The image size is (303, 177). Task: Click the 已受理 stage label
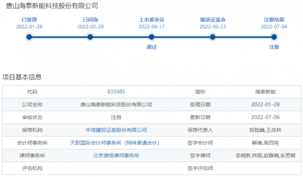(29, 20)
